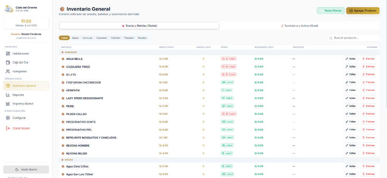Image resolution: width=387 pixels, height=178 pixels.
Task: Filter products by Personal category
Action: 129,38
